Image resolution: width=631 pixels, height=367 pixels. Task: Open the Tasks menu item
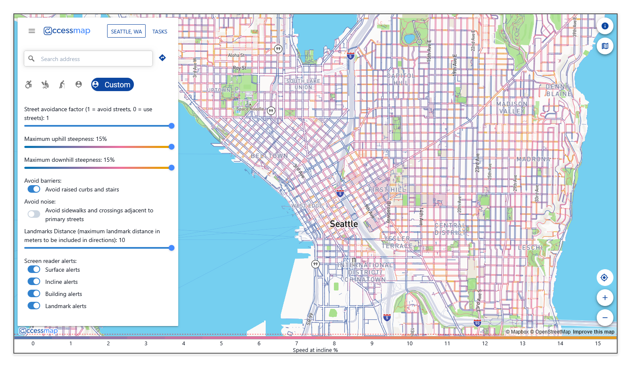pos(160,31)
